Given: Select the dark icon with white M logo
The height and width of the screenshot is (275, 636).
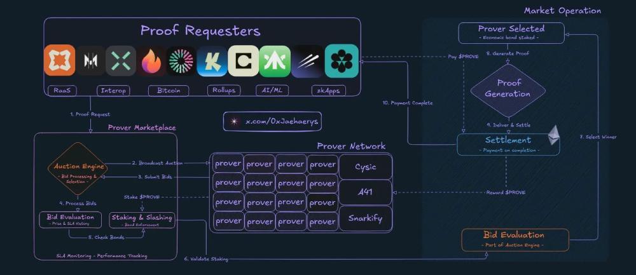Looking at the screenshot, I should click(91, 61).
